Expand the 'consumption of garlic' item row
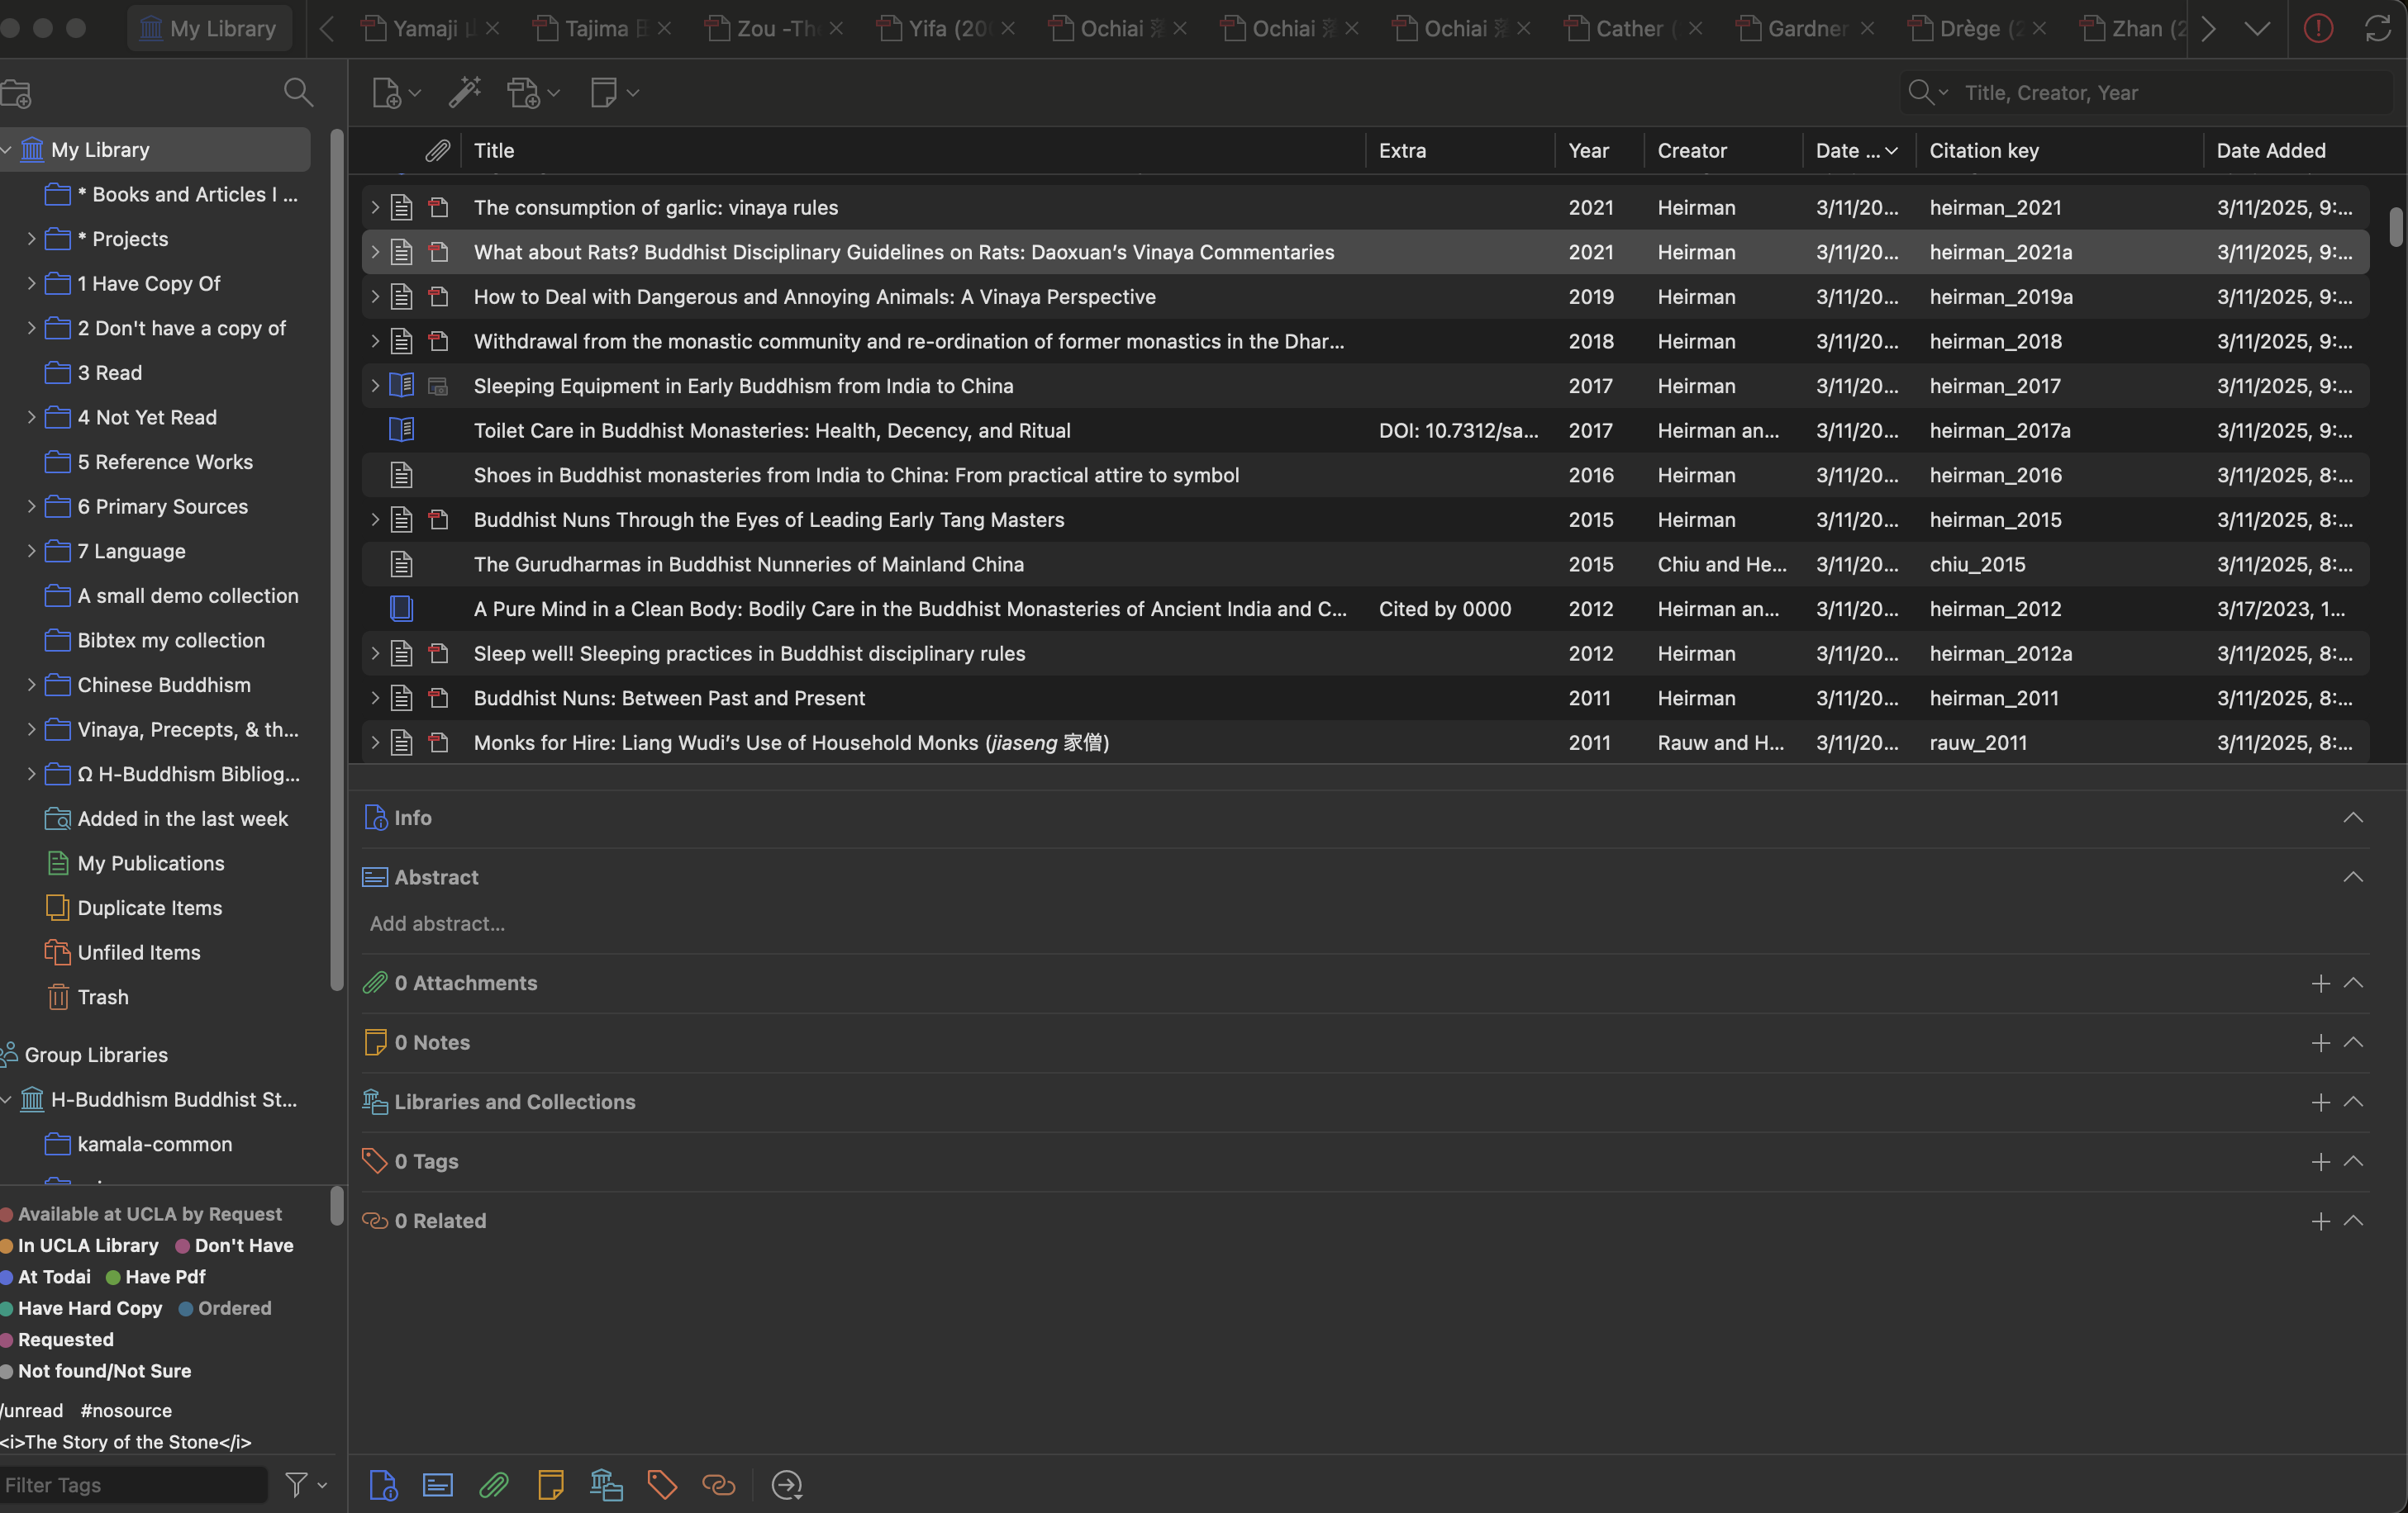Image resolution: width=2408 pixels, height=1513 pixels. [x=375, y=208]
